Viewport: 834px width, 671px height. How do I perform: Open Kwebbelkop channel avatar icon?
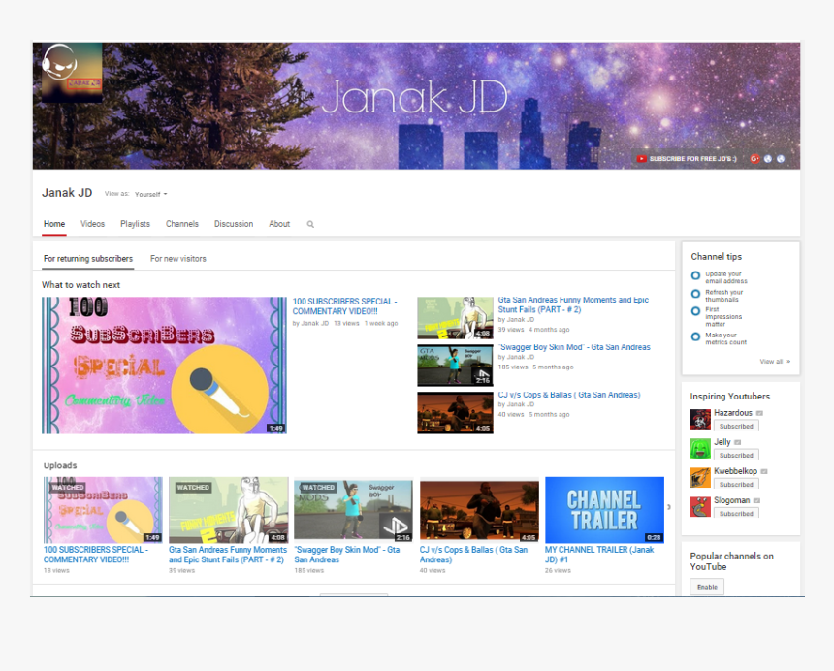[700, 477]
